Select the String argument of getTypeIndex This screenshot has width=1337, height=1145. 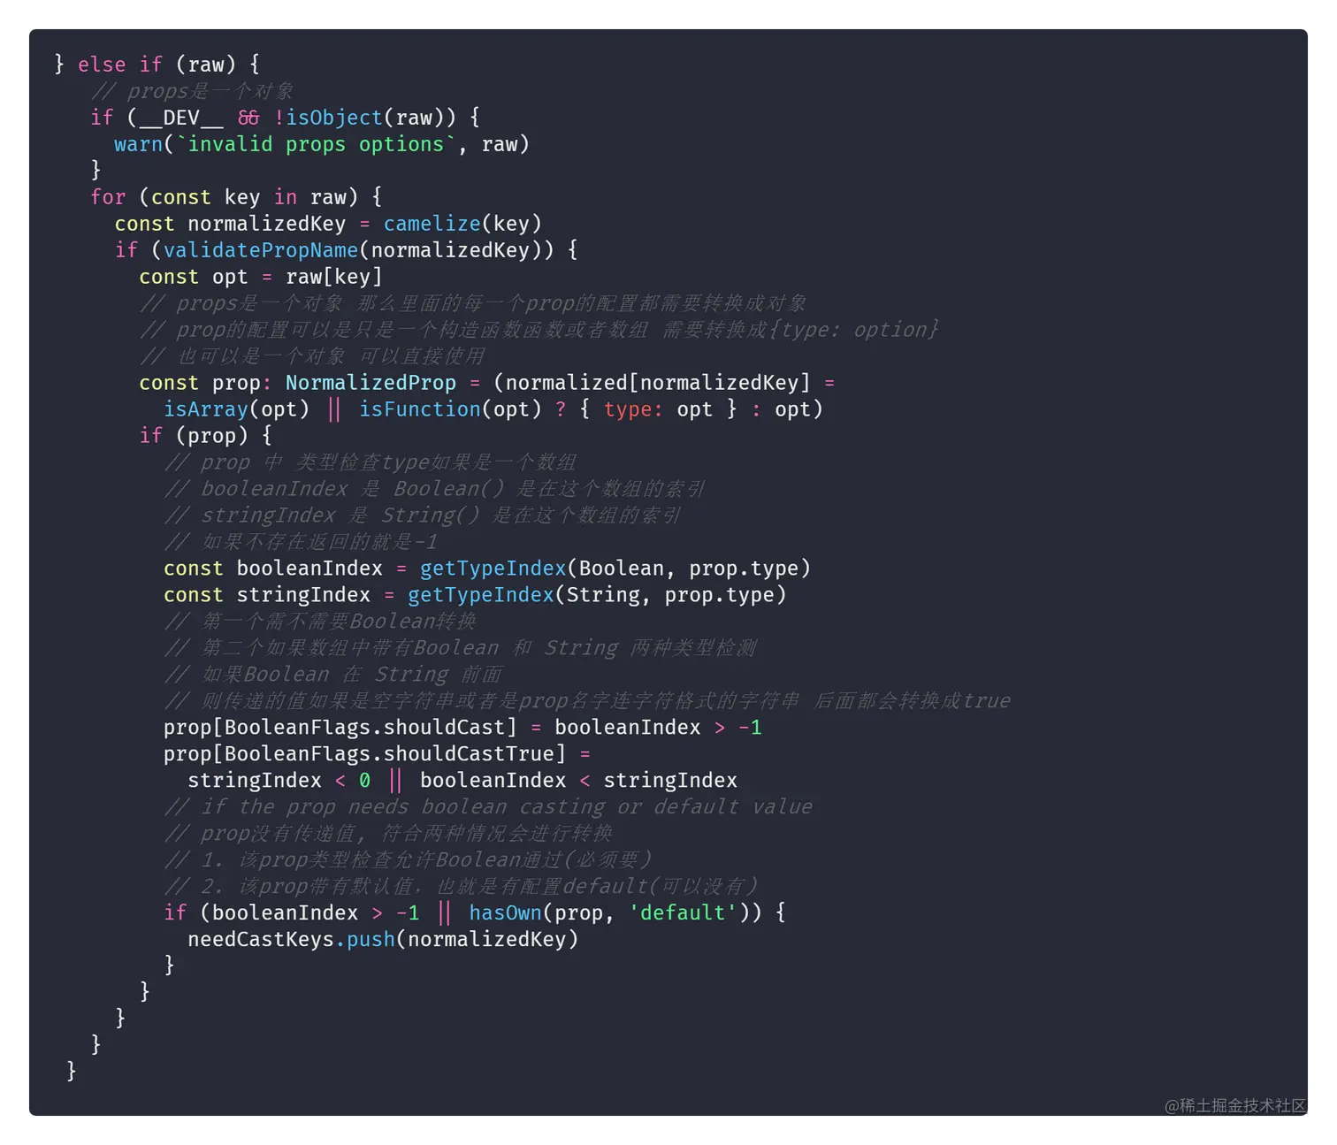[x=603, y=595]
